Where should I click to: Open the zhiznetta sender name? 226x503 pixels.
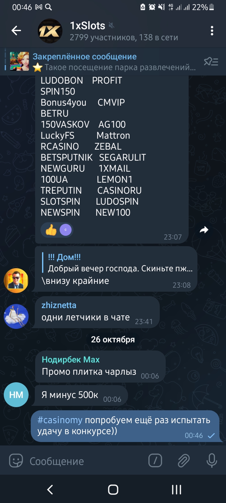click(59, 305)
